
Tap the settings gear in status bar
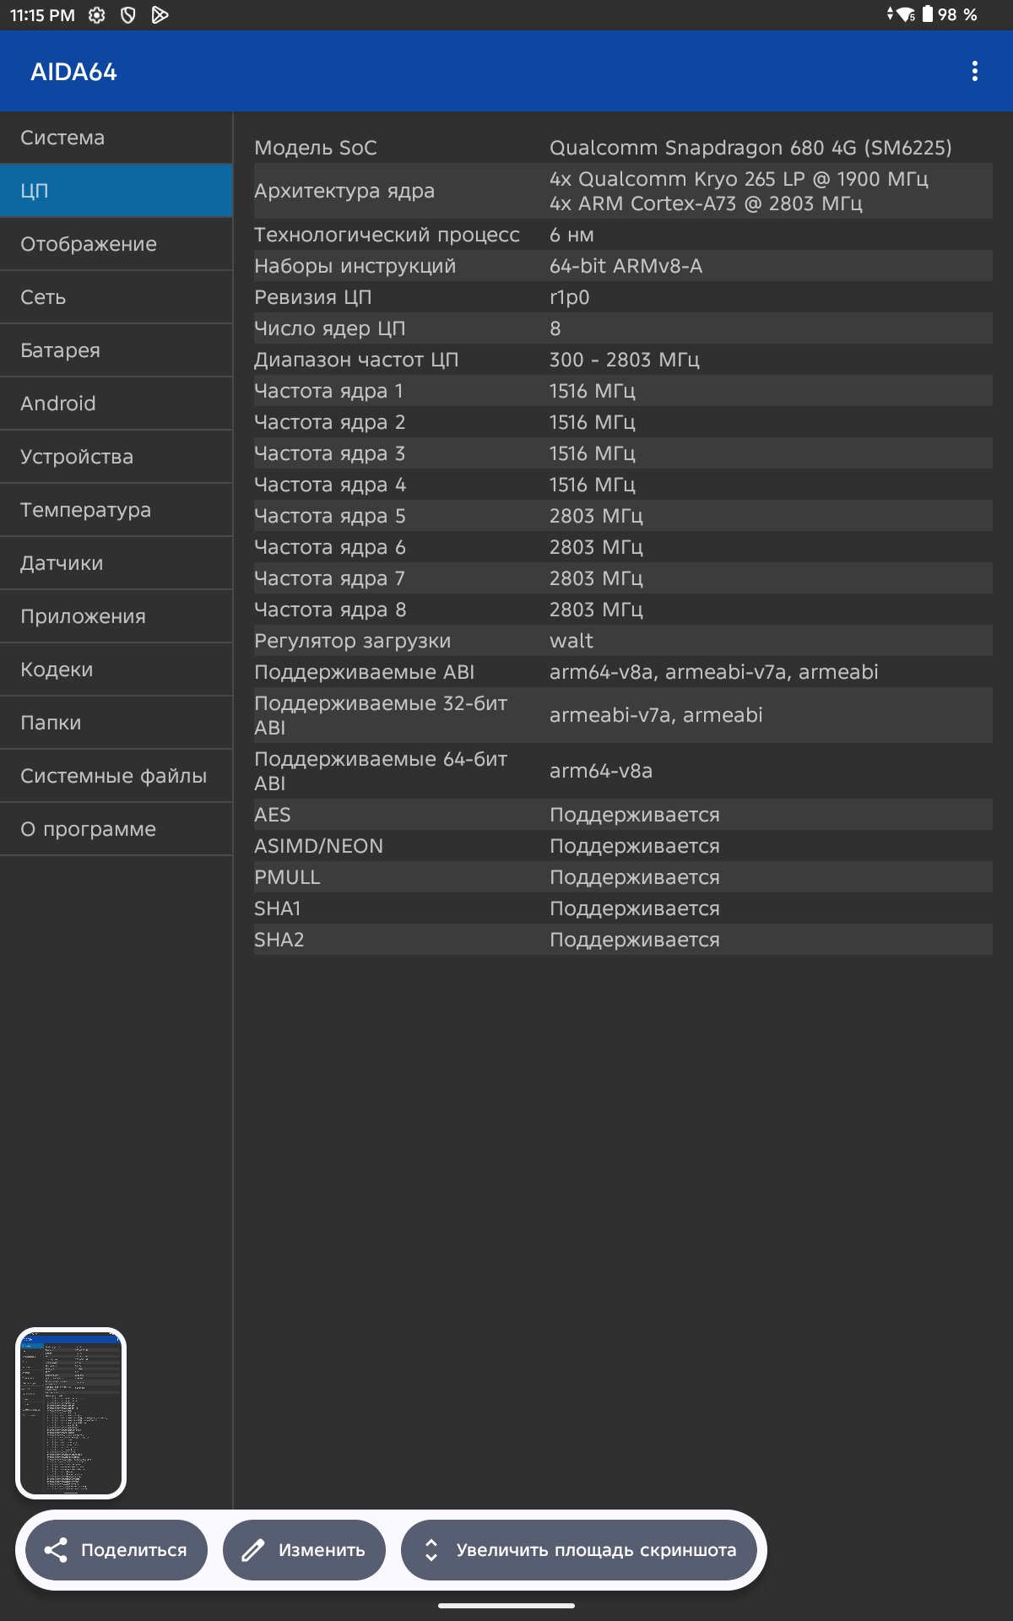click(97, 15)
